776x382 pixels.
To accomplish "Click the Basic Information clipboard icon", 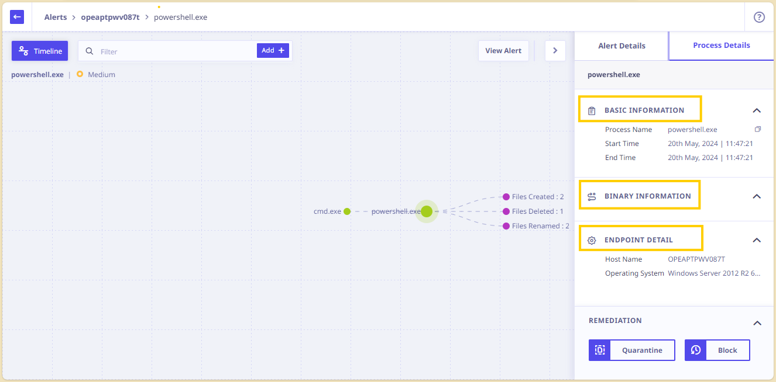I will tap(592, 110).
